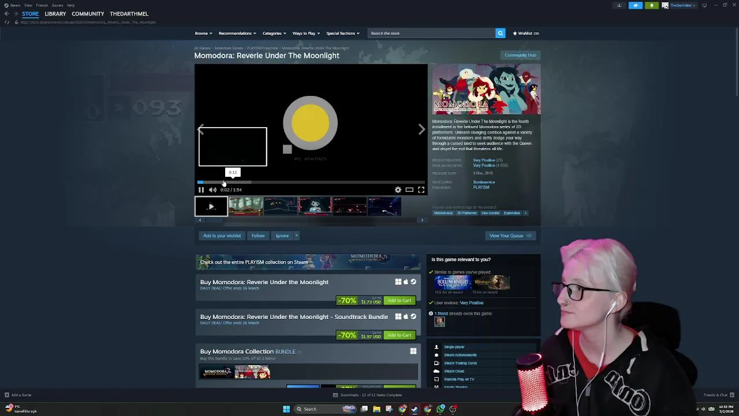Open the View menu

pos(28,5)
